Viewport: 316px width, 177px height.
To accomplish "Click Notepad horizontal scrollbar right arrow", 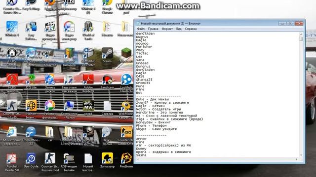I will pyautogui.click(x=297, y=159).
